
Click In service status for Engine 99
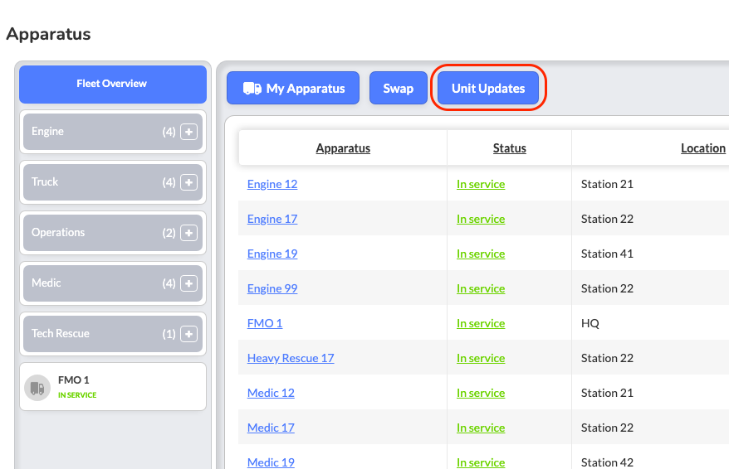pos(481,288)
